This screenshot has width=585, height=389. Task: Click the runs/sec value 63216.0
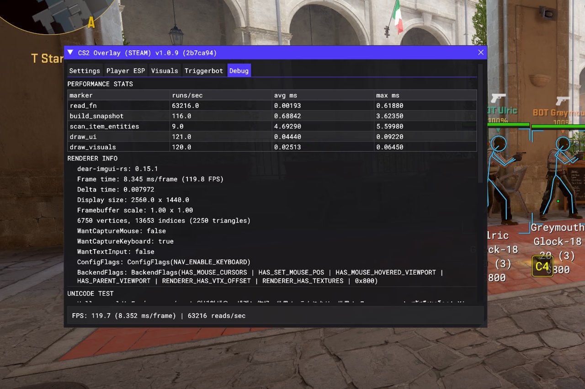(185, 106)
